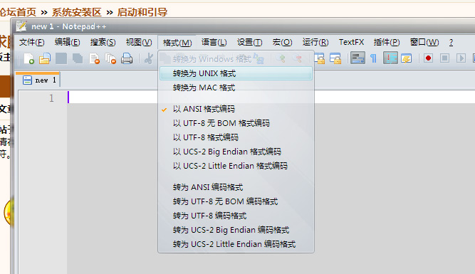Image resolution: width=475 pixels, height=274 pixels.
Task: Open the TextFX menu
Action: coord(351,43)
